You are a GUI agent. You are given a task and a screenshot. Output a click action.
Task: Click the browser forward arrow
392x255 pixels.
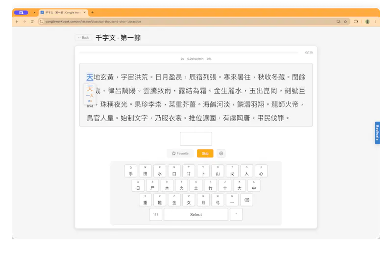(x=24, y=22)
